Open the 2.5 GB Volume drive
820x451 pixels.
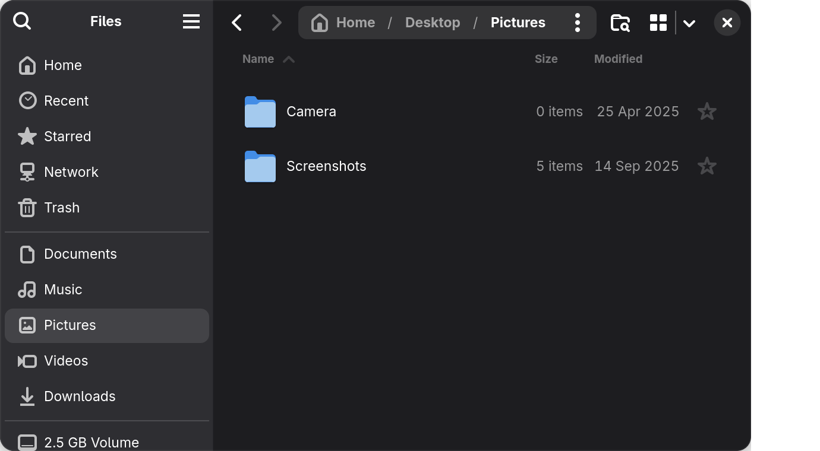point(91,442)
